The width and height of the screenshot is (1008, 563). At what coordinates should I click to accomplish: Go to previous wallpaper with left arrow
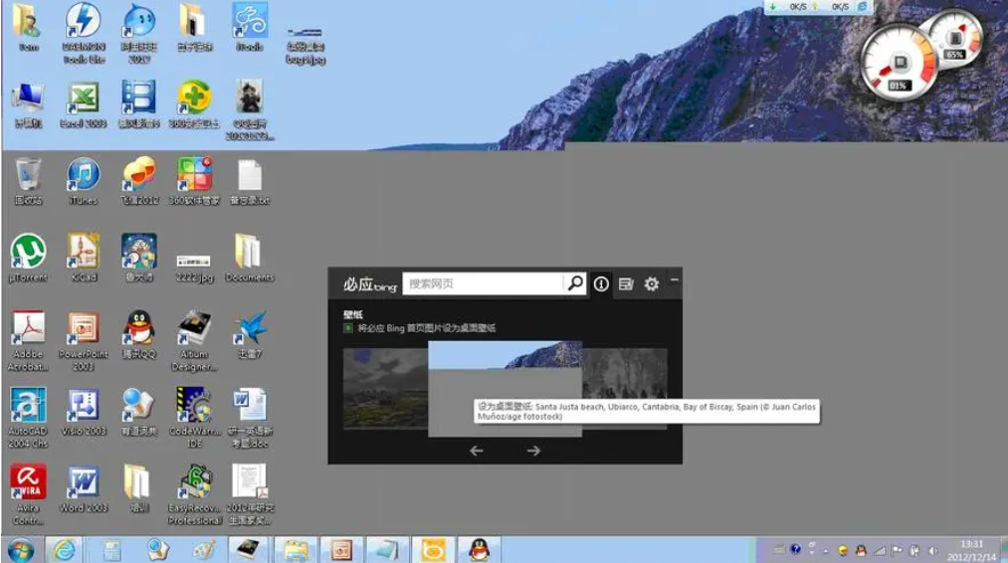tap(477, 451)
